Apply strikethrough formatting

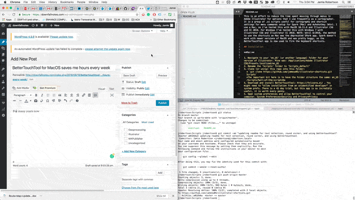point(15,101)
